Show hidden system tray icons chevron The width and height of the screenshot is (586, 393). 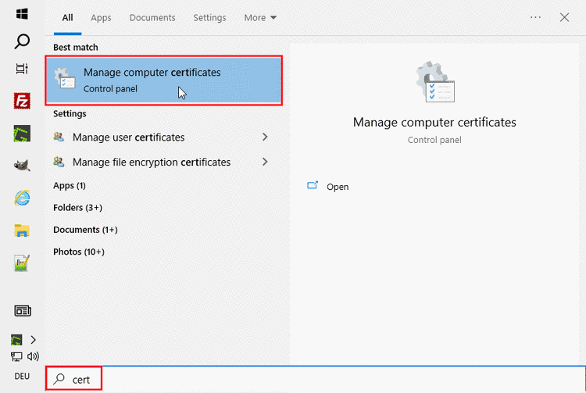click(x=34, y=340)
